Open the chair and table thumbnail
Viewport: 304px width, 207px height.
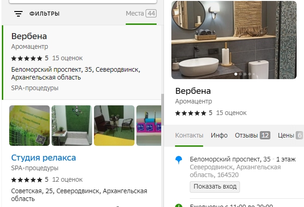point(114,126)
